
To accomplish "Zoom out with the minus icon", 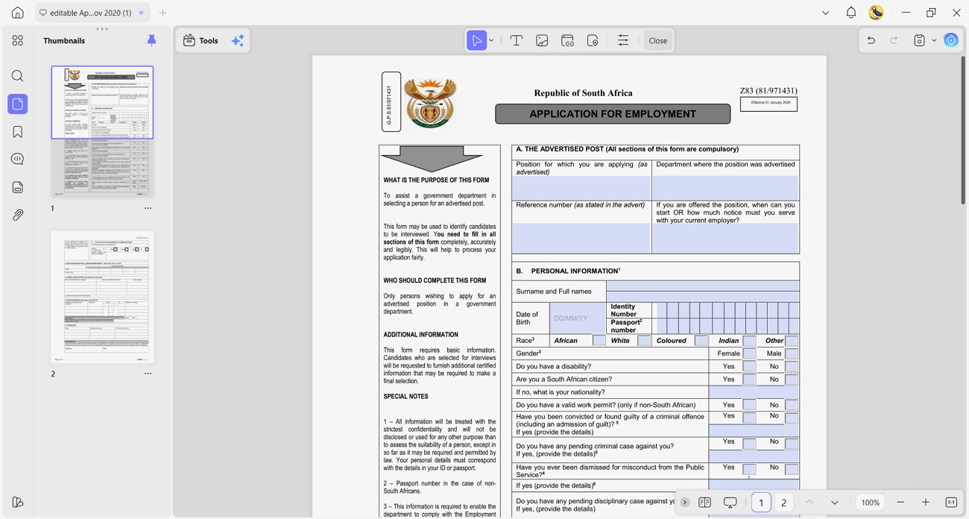I will click(x=900, y=503).
